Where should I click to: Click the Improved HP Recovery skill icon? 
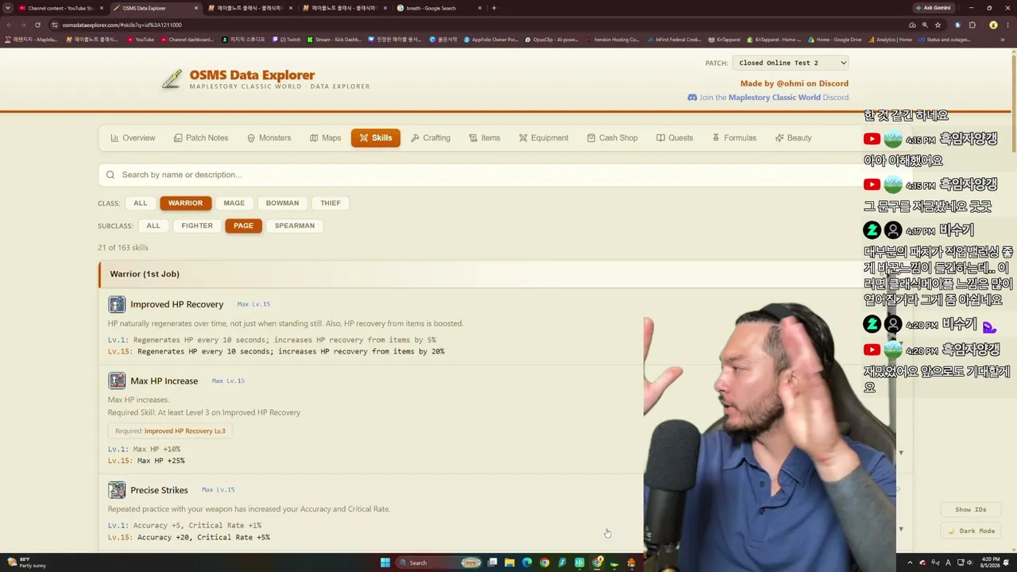click(117, 304)
